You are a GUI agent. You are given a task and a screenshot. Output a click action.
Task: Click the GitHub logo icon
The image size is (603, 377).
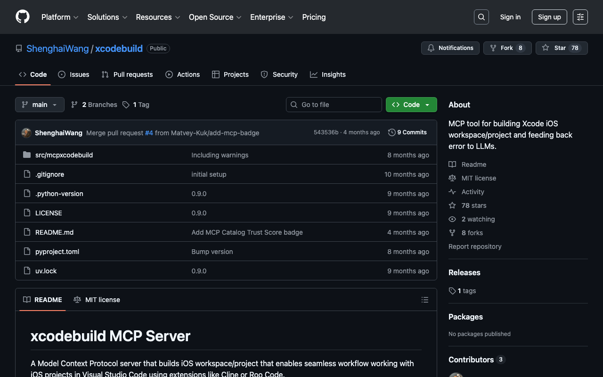23,17
